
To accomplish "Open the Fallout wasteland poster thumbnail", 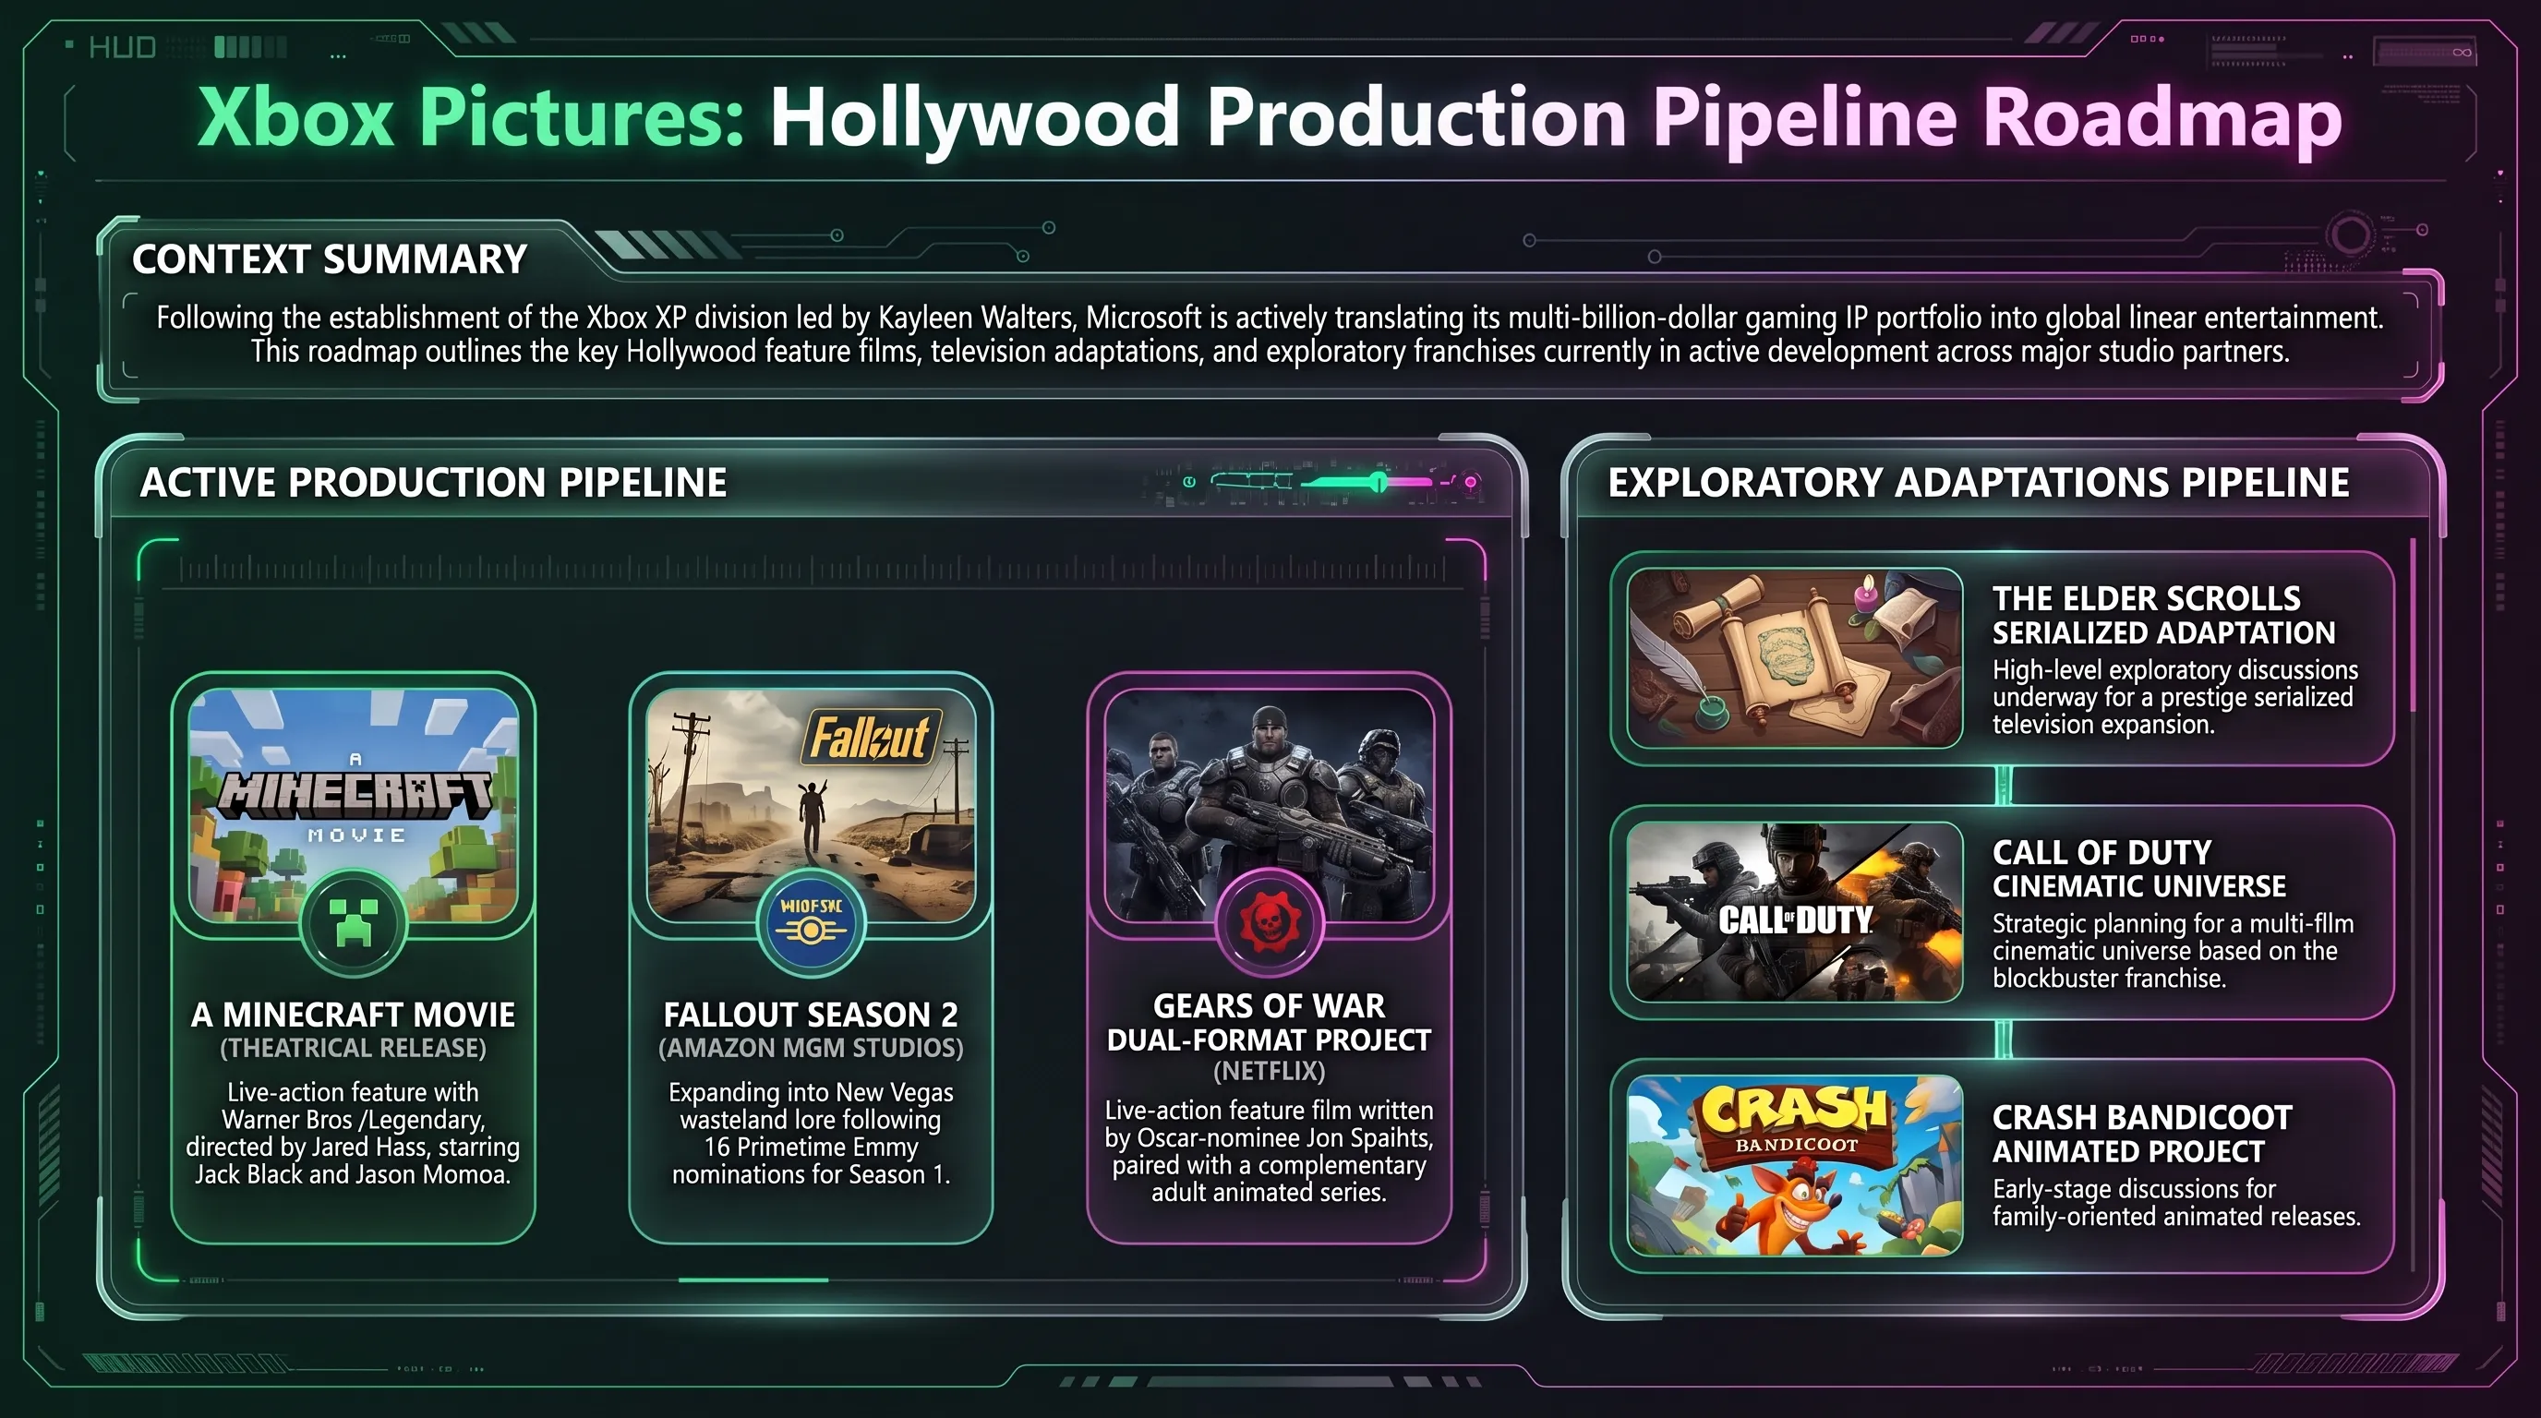I will [x=811, y=806].
